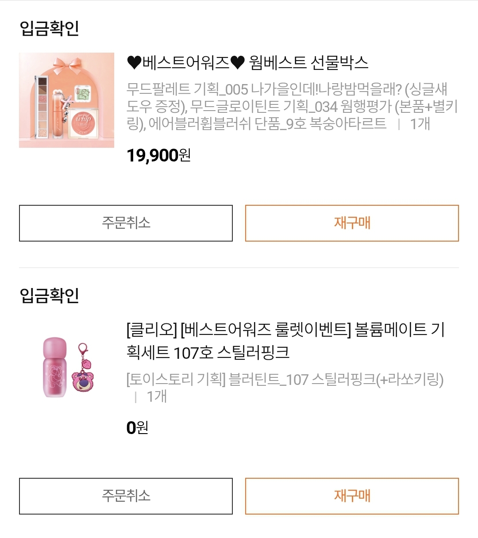Click the 1개 quantity under 블러틴트_107 option
Image resolution: width=478 pixels, height=538 pixels.
(x=157, y=396)
